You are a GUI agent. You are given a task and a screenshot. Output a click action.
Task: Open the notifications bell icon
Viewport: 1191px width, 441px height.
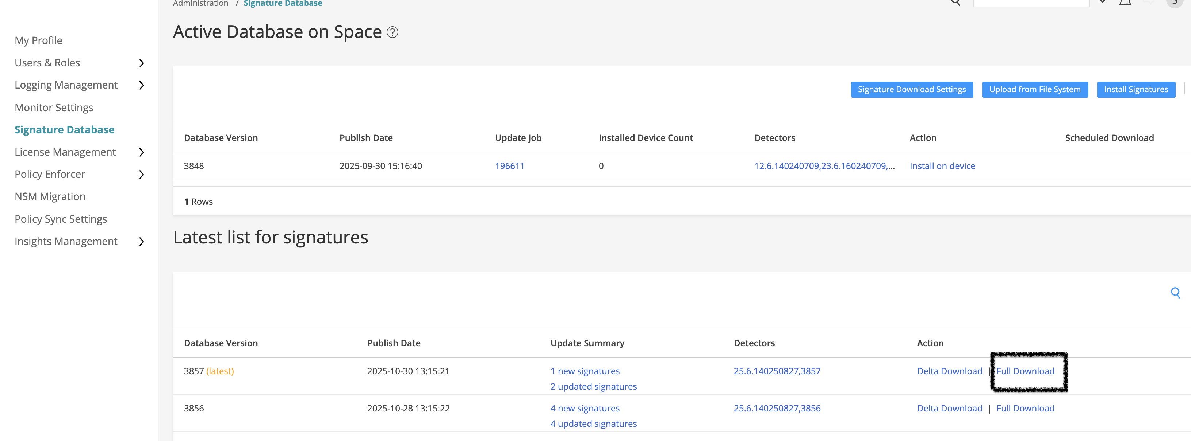coord(1125,2)
